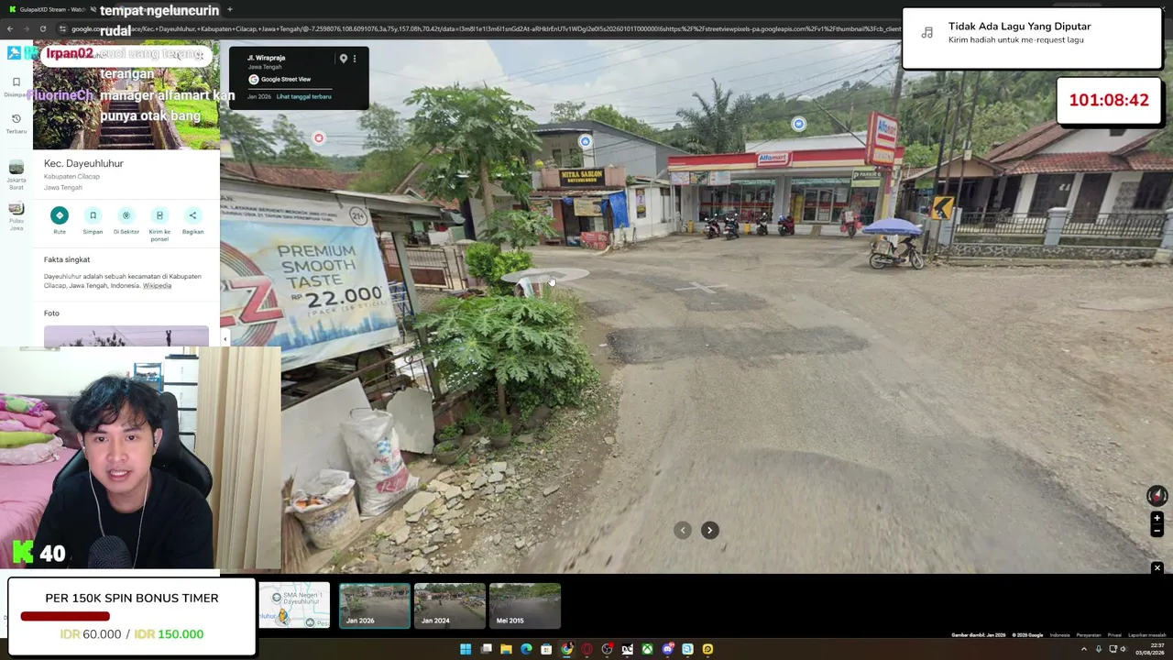Share location via the Bagikan icon

coord(192,215)
